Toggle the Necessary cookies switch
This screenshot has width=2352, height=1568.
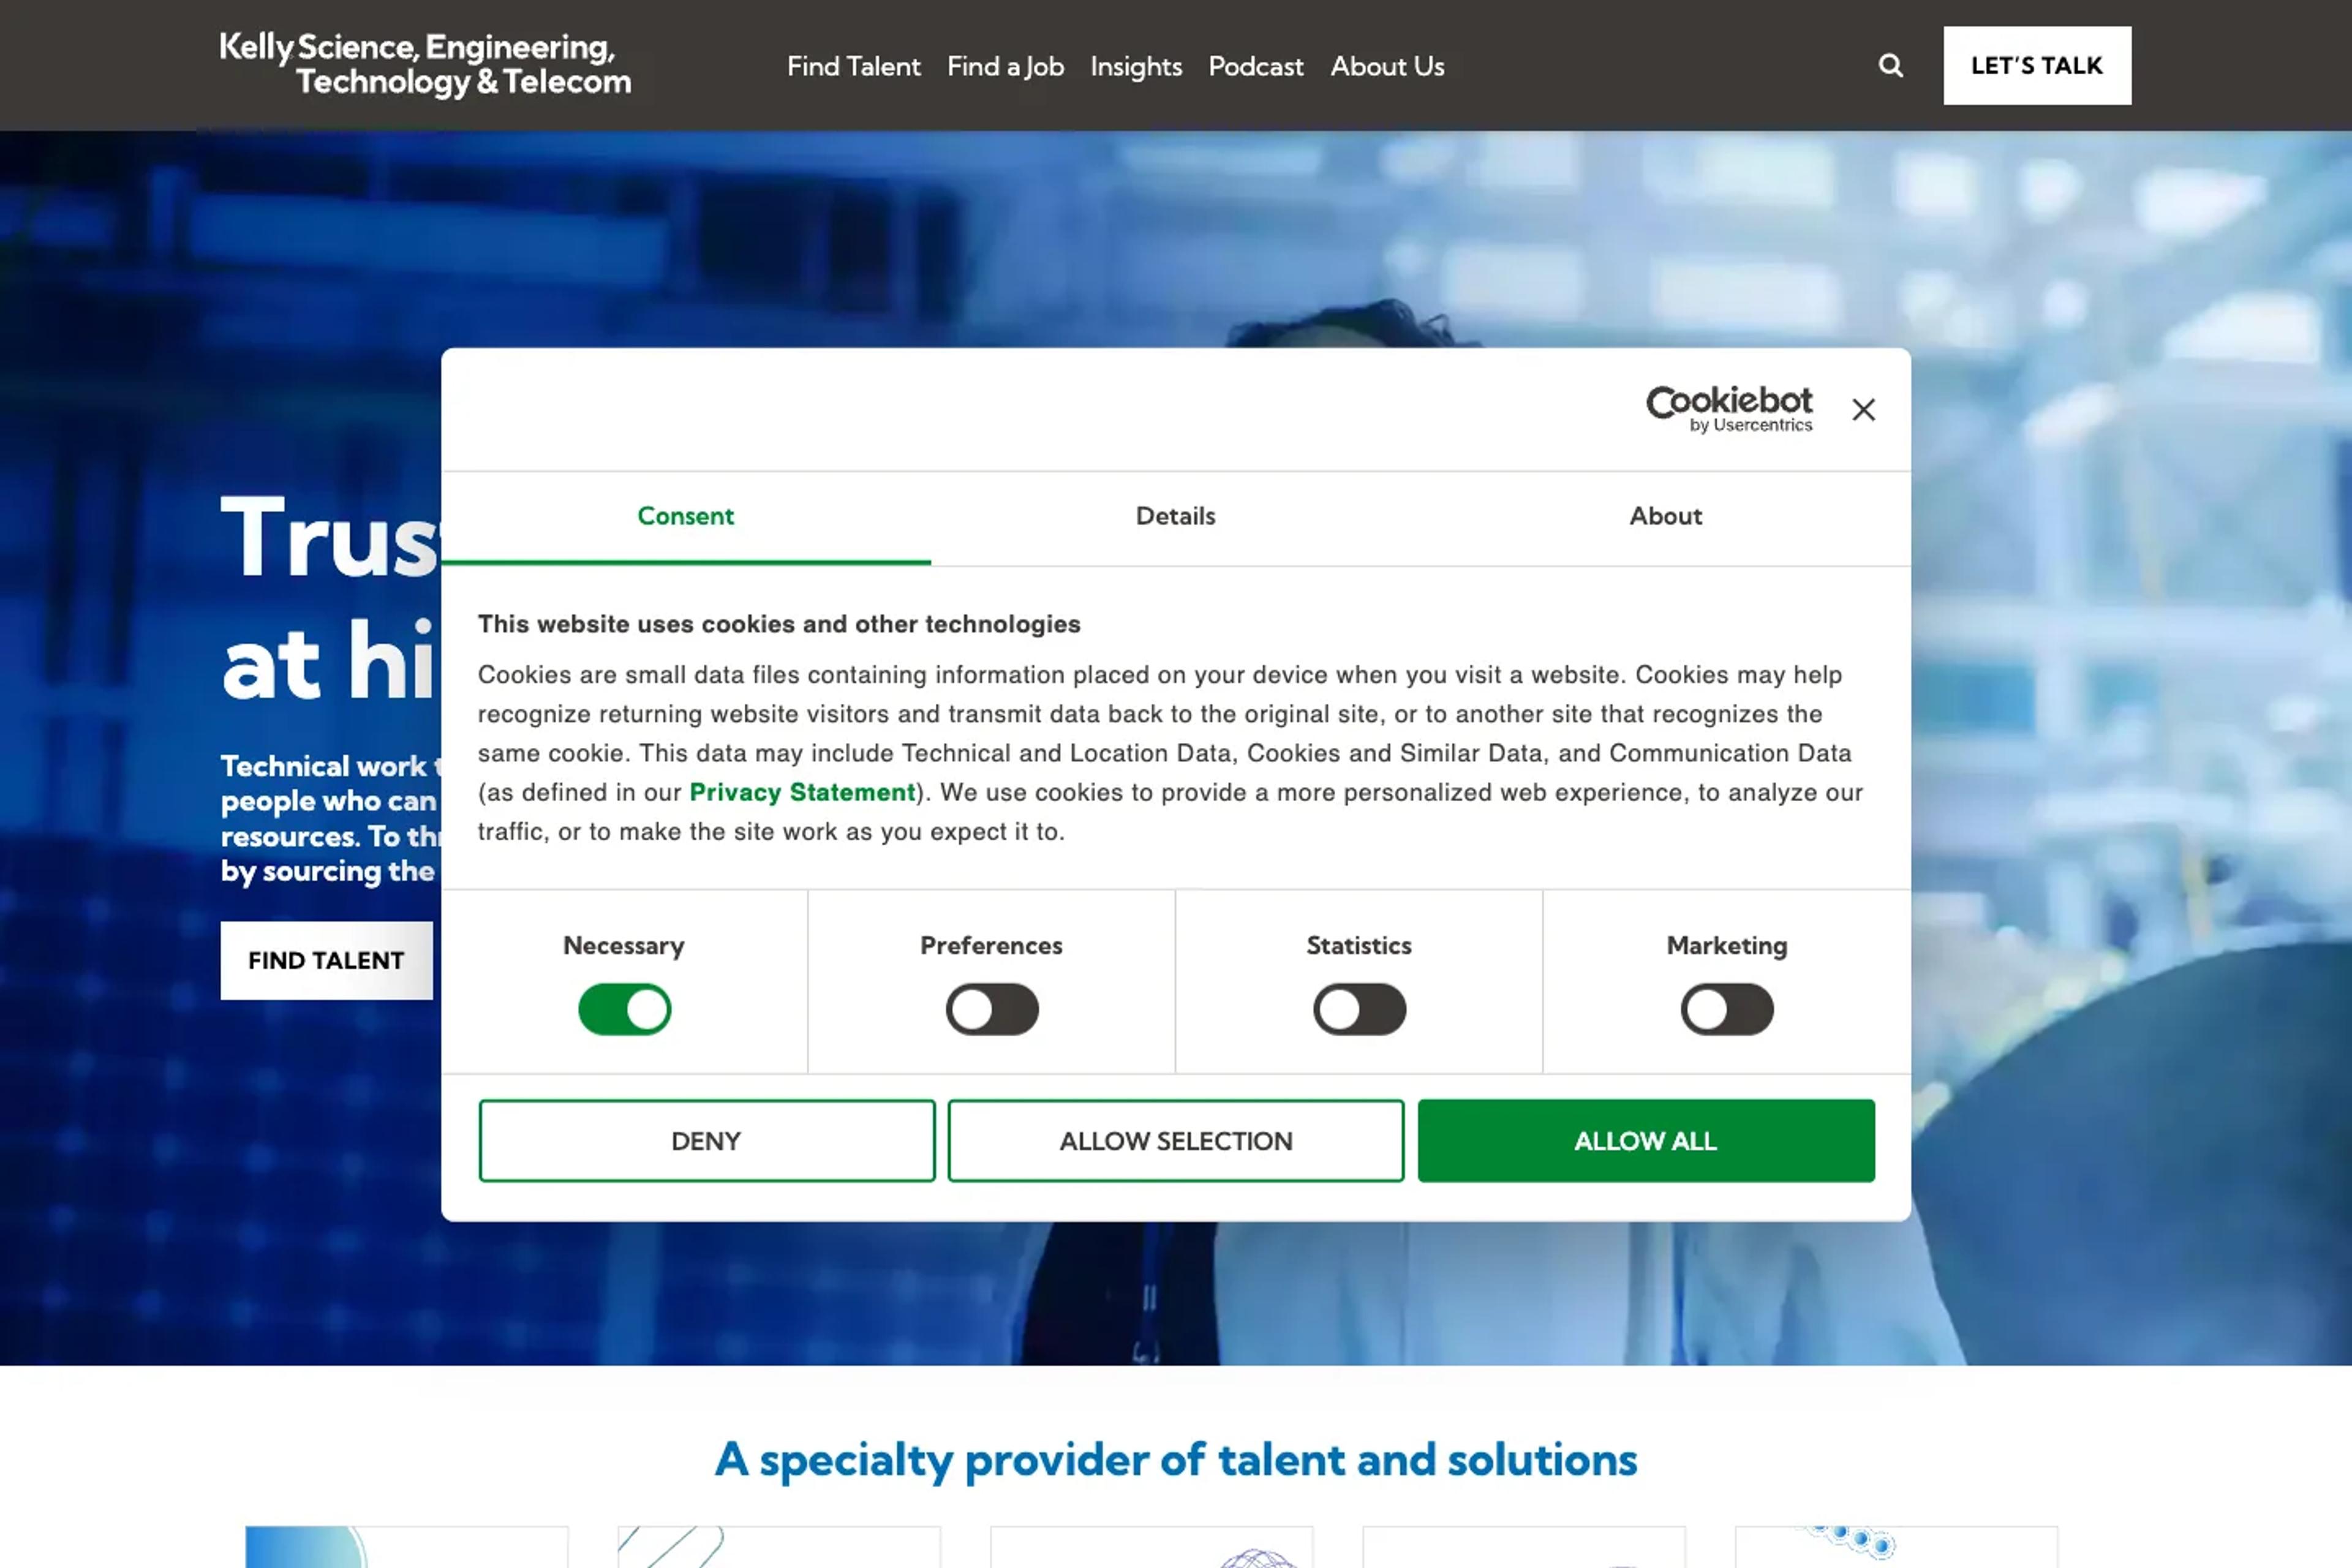(x=624, y=1009)
